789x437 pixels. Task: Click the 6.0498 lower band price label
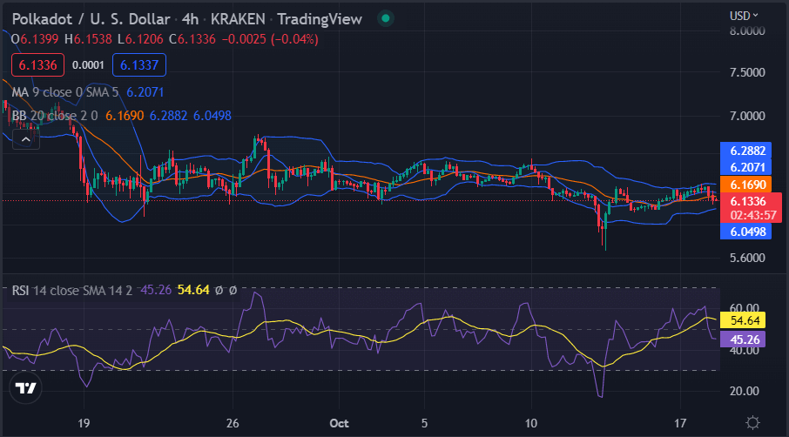[x=745, y=232]
